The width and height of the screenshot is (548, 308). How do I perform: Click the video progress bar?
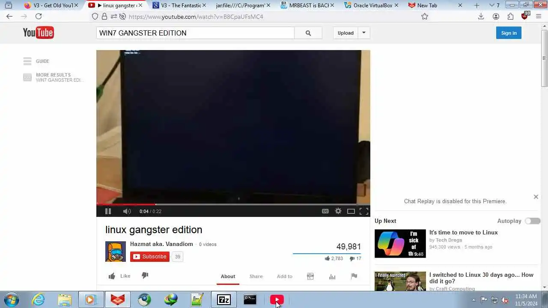point(233,204)
